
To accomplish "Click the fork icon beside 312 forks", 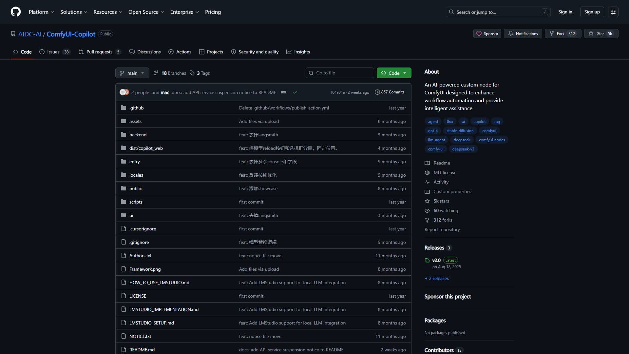I will pos(427,220).
